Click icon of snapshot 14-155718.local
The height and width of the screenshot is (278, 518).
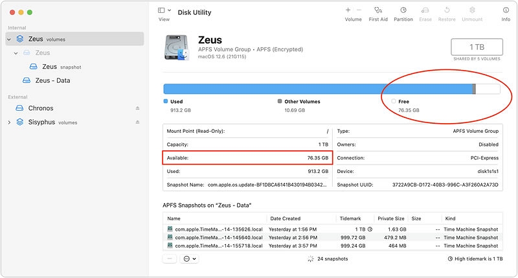170,246
